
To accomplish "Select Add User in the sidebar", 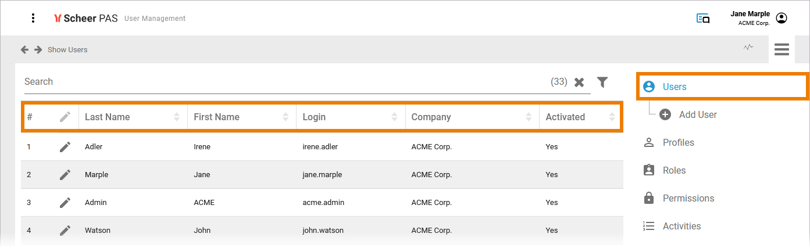I will pyautogui.click(x=697, y=114).
